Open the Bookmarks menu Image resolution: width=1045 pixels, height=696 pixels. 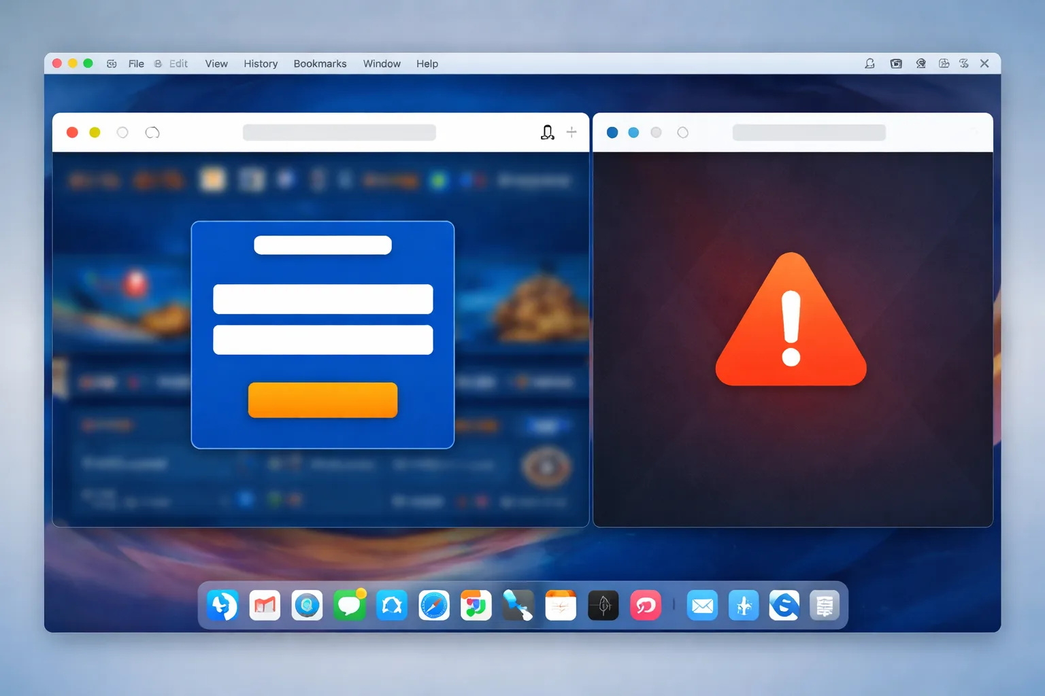click(x=320, y=64)
